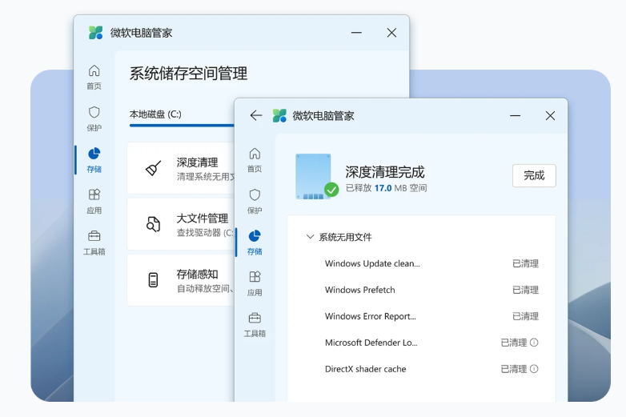Viewport: 626px width, 417px height.
Task: Open Apps (应用) in the front window sidebar
Action: click(x=255, y=283)
